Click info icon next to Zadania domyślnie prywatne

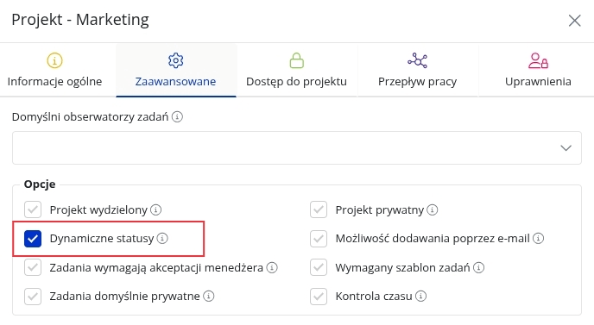coord(208,296)
